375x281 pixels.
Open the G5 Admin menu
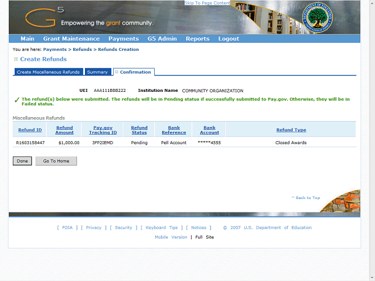[162, 39]
